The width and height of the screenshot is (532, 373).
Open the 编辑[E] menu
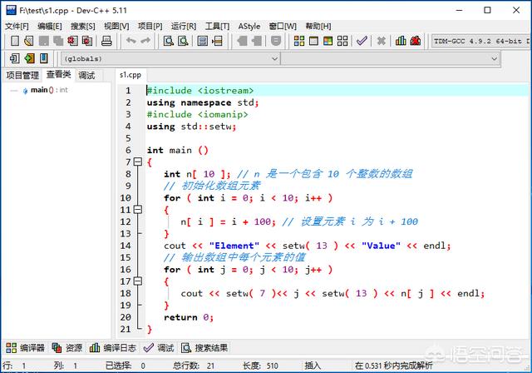50,26
